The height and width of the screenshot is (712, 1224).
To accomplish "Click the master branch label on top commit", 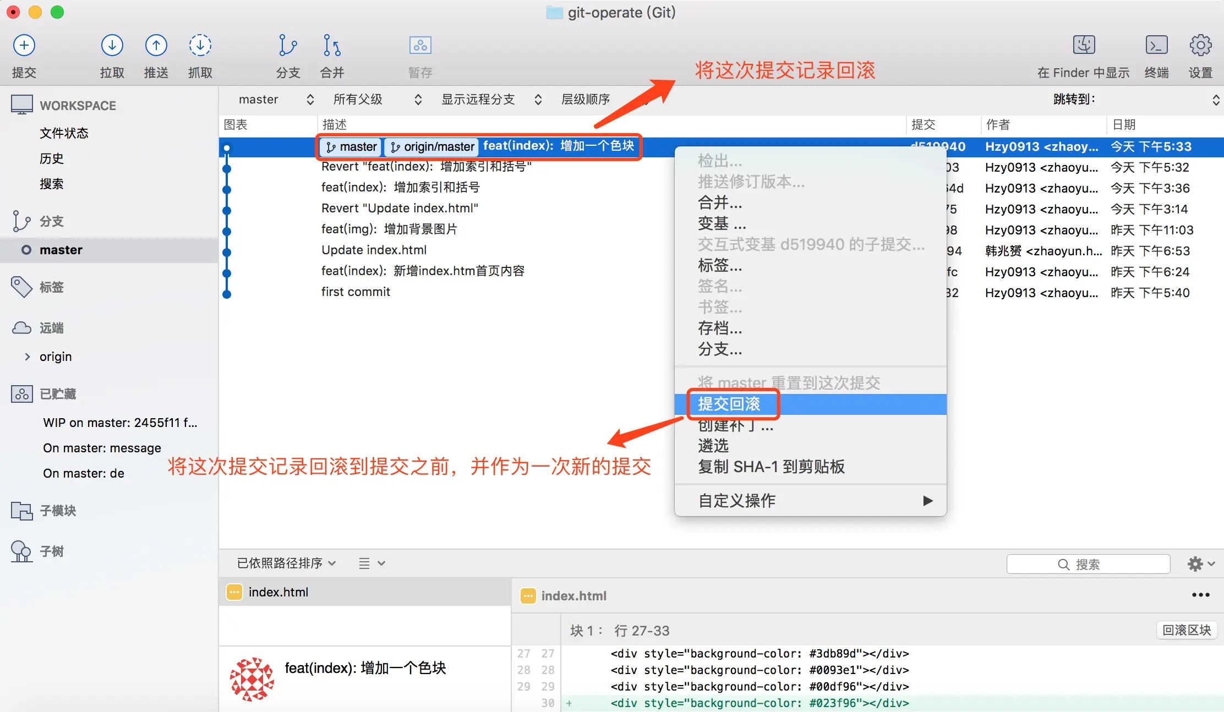I will pos(352,147).
